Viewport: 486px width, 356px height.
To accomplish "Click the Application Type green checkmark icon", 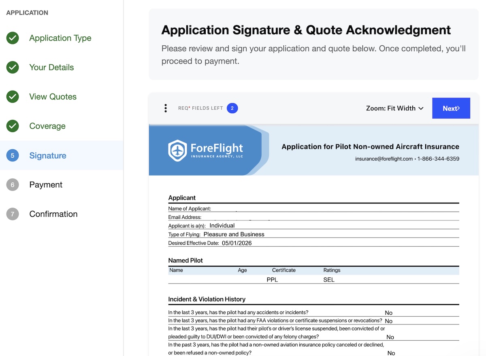I will coord(13,38).
